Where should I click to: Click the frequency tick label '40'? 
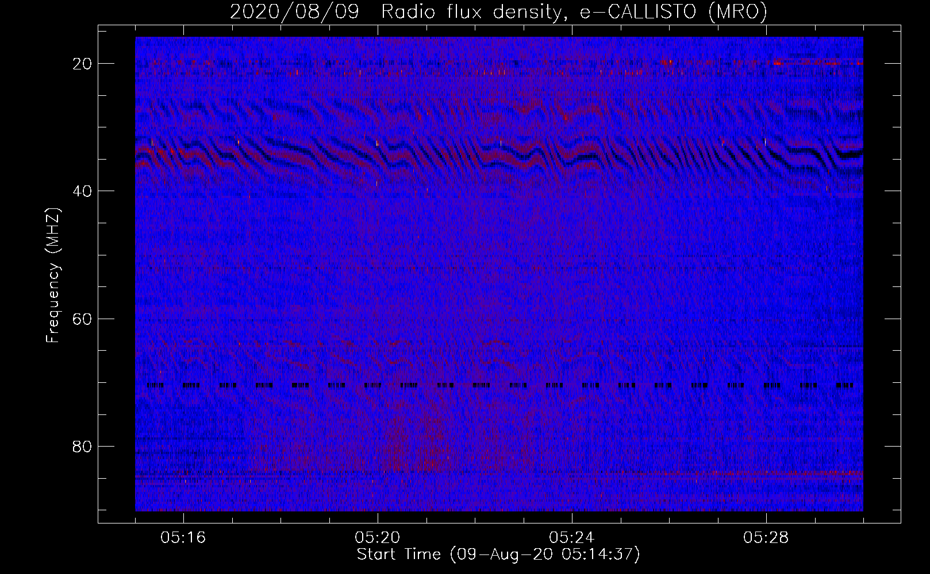(x=83, y=191)
